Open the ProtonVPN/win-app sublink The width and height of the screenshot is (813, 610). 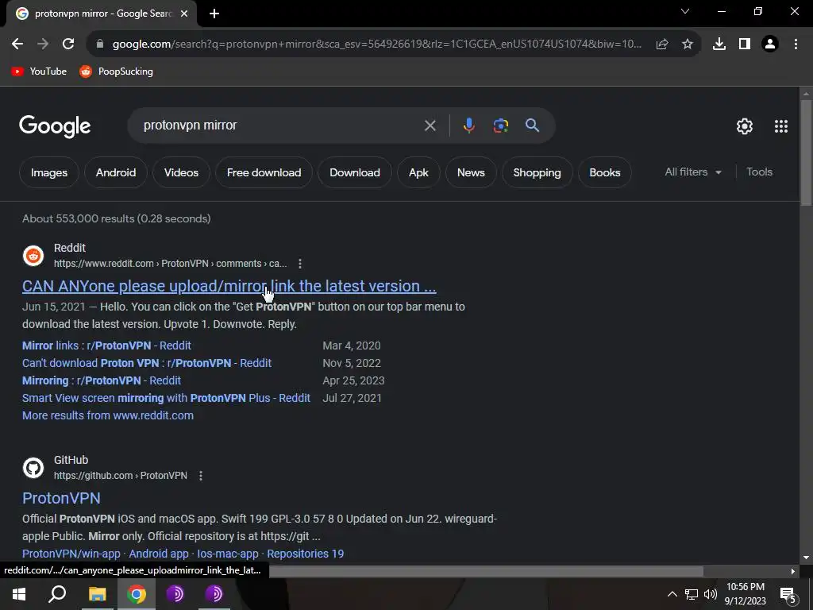click(x=71, y=554)
